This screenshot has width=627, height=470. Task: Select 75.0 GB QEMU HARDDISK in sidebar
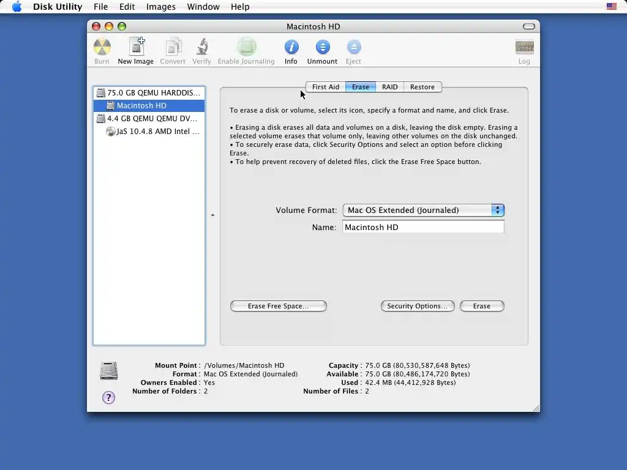[x=149, y=93]
